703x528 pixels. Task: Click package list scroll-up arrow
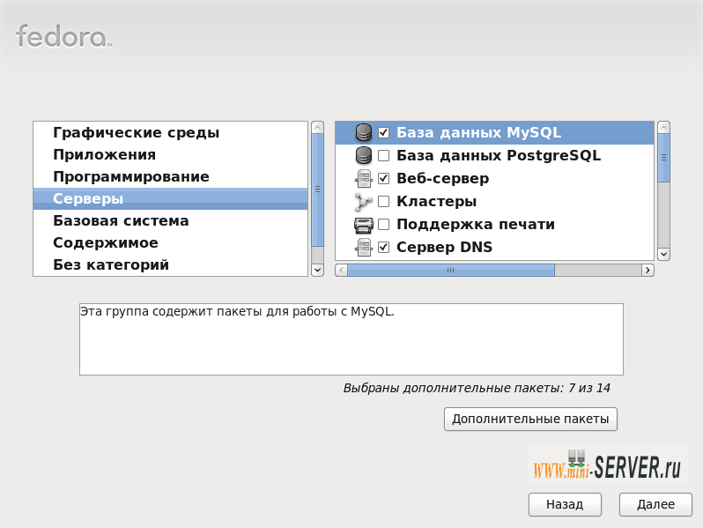click(663, 128)
